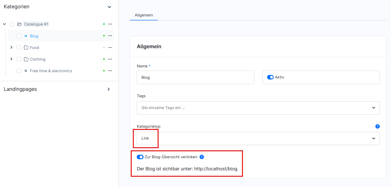Viewport: 391px width, 187px height.
Task: Click into the Name input field
Action: pyautogui.click(x=195, y=77)
